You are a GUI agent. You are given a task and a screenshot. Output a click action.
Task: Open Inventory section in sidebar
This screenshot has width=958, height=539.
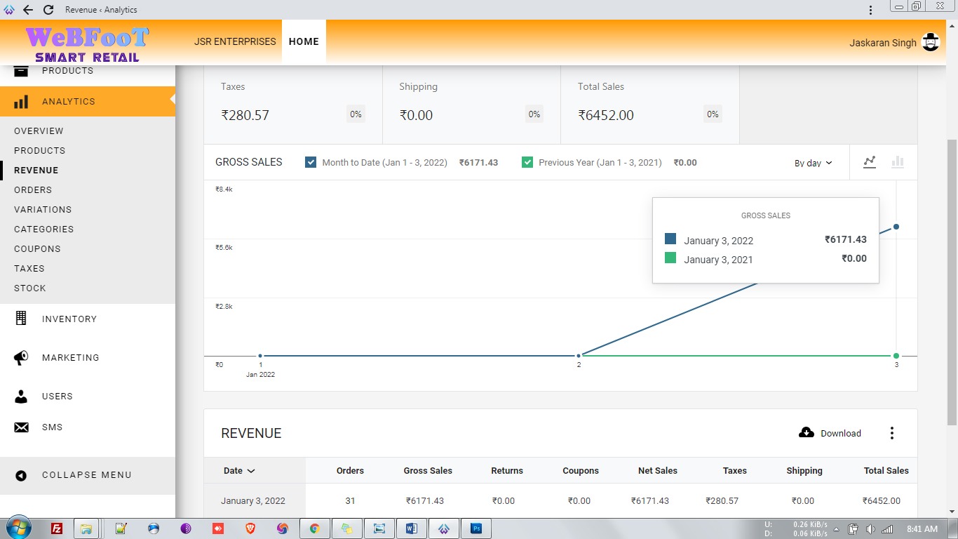click(x=69, y=319)
